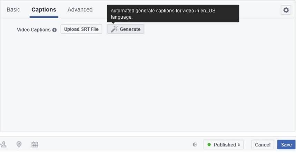296x153 pixels.
Task: Open the Published status dropdown
Action: pos(224,145)
